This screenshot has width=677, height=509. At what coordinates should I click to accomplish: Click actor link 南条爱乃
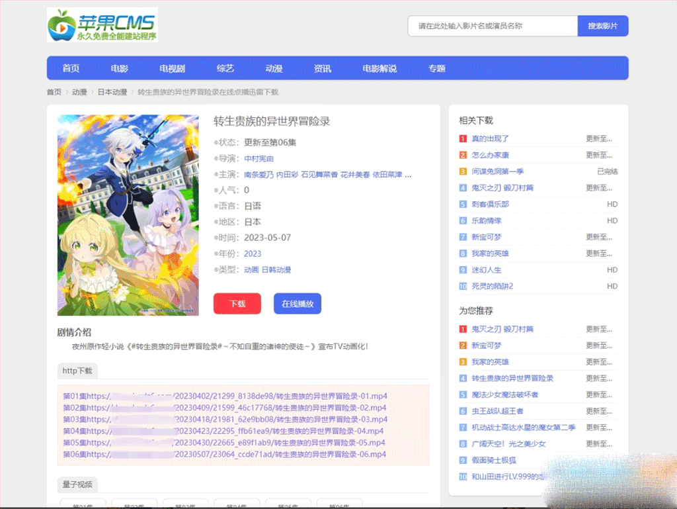[259, 175]
